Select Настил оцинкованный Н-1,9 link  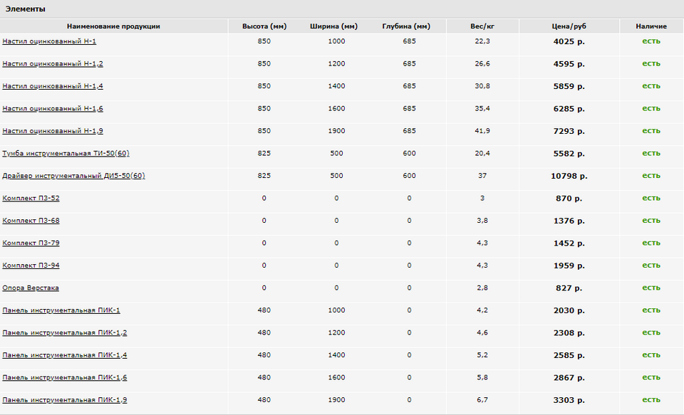53,131
